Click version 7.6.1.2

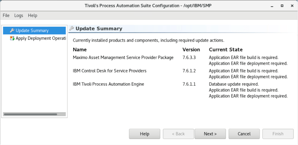tap(189, 71)
